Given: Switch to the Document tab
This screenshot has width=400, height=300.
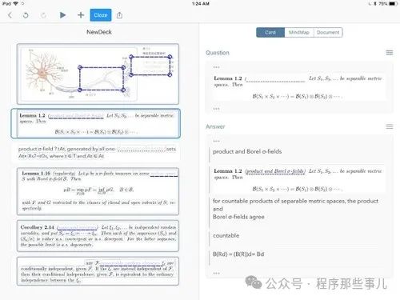Looking at the screenshot, I should (328, 33).
